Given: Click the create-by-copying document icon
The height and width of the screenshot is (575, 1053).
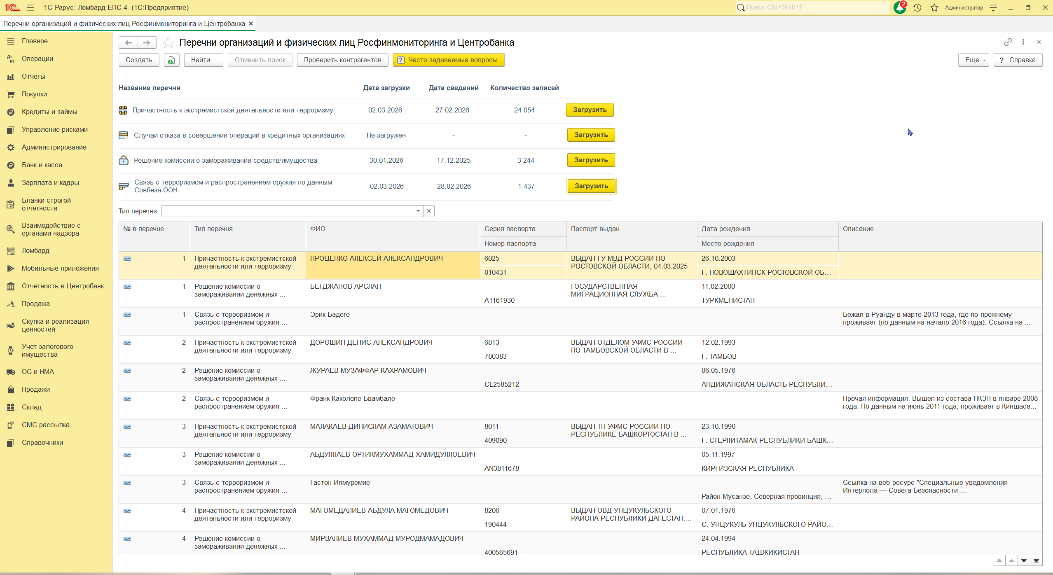Looking at the screenshot, I should click(x=171, y=60).
